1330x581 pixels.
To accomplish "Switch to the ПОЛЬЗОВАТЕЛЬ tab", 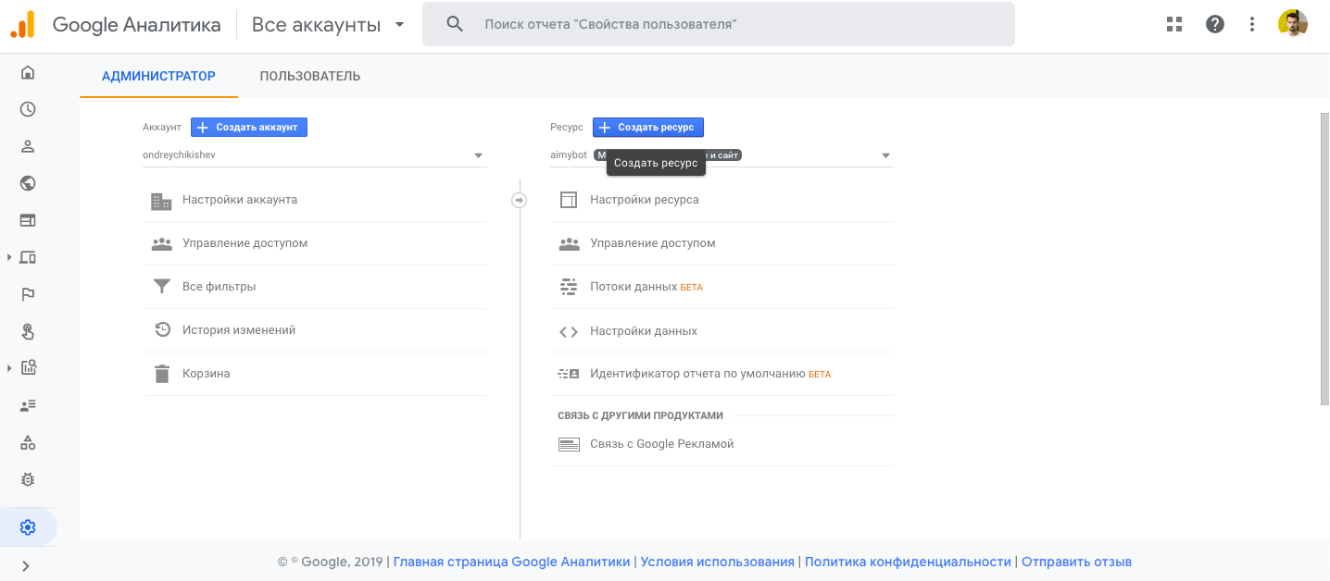I will pos(310,76).
